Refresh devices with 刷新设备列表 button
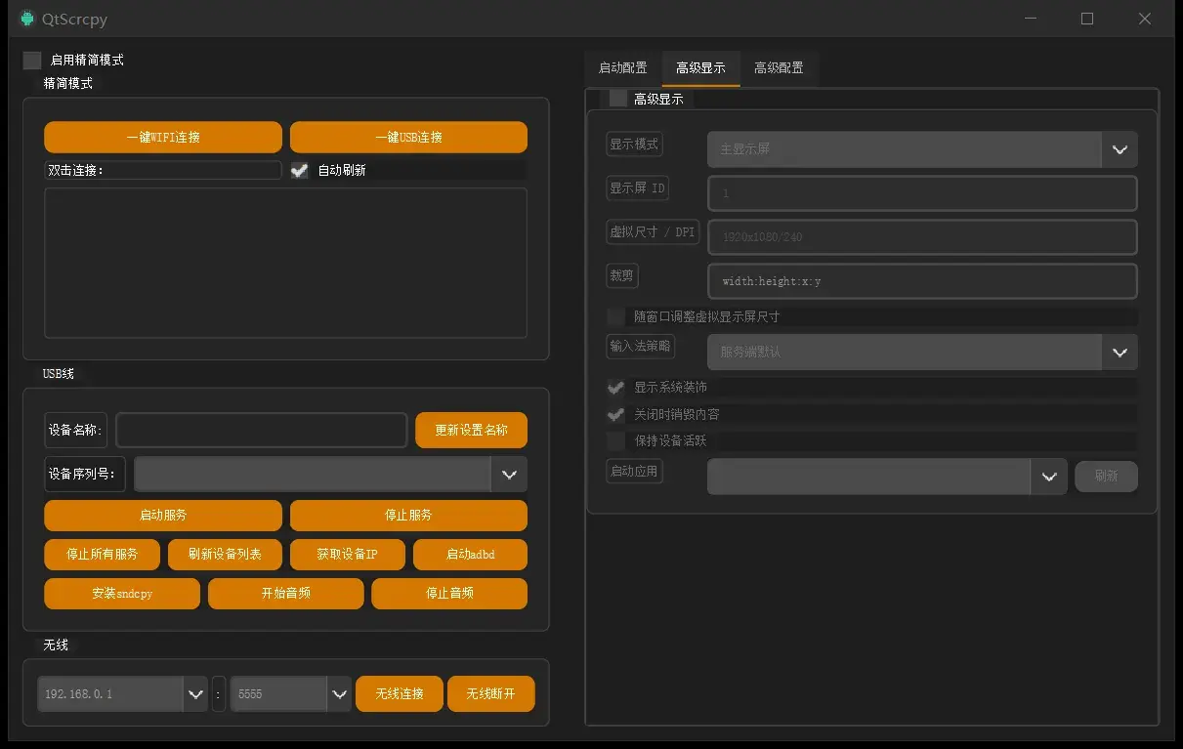The height and width of the screenshot is (749, 1183). point(225,555)
